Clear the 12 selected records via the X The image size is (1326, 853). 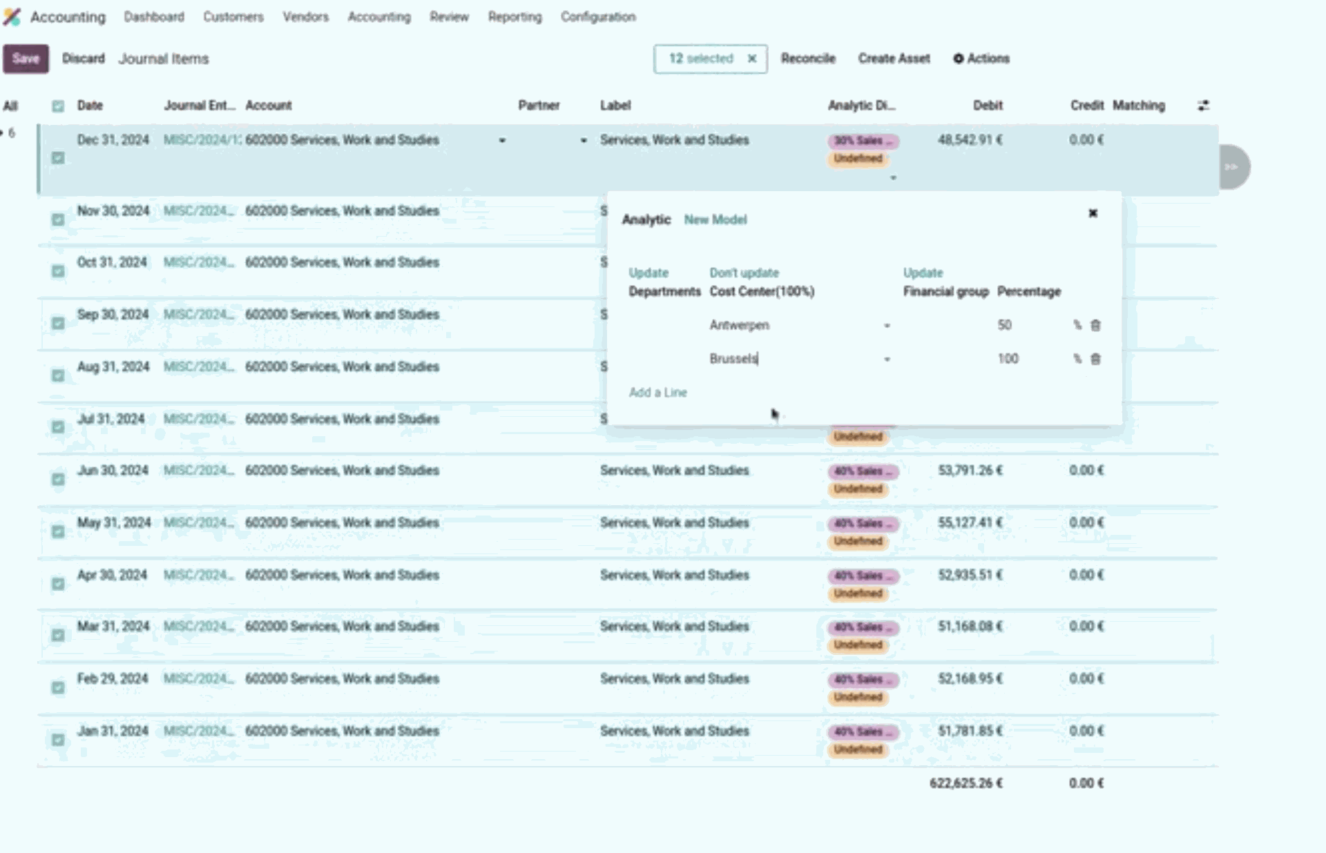point(753,59)
